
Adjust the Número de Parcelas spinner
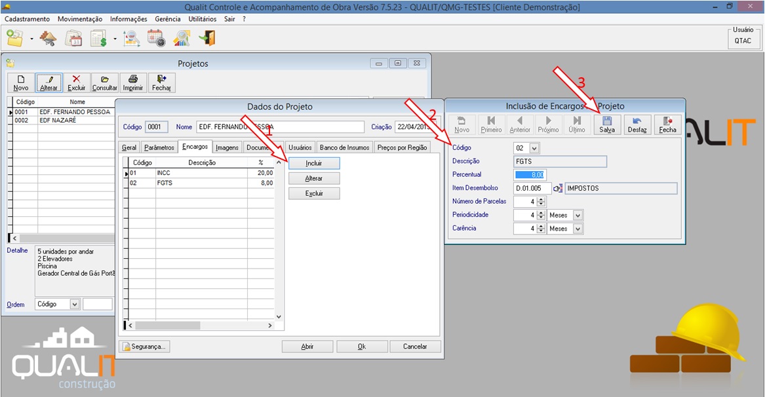point(541,201)
